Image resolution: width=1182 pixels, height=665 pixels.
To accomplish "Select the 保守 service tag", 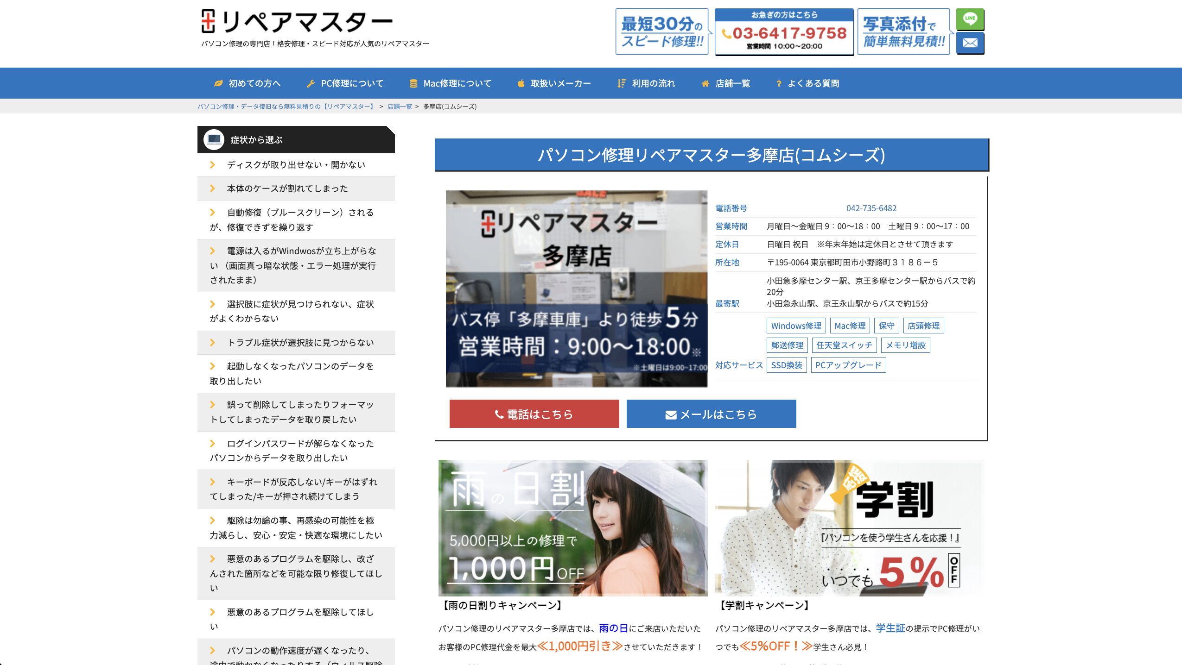I will tap(886, 326).
